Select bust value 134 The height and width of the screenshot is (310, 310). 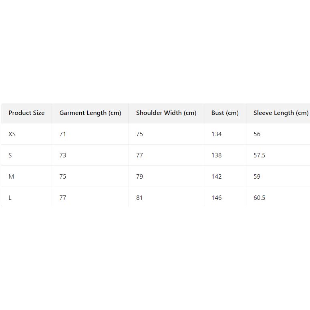tap(216, 134)
